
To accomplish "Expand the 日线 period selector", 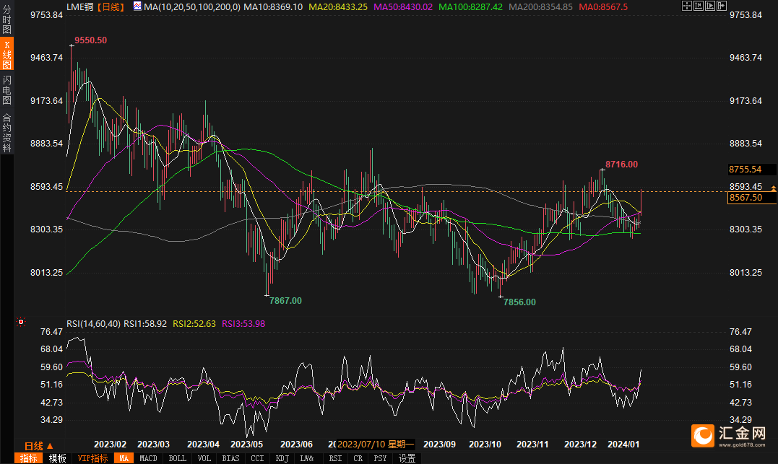I will (x=39, y=445).
